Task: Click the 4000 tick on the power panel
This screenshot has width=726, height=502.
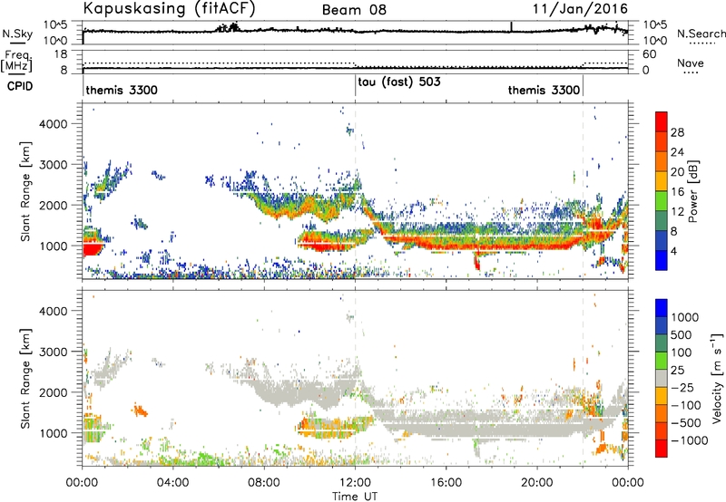Action: pos(53,124)
